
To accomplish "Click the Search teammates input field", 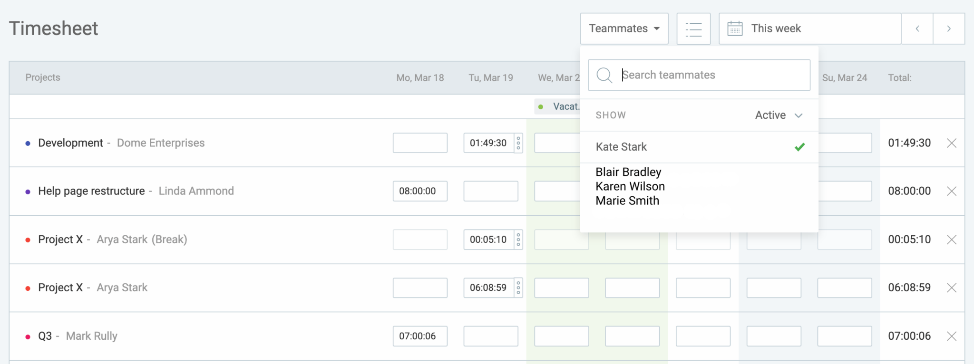I will pos(690,75).
